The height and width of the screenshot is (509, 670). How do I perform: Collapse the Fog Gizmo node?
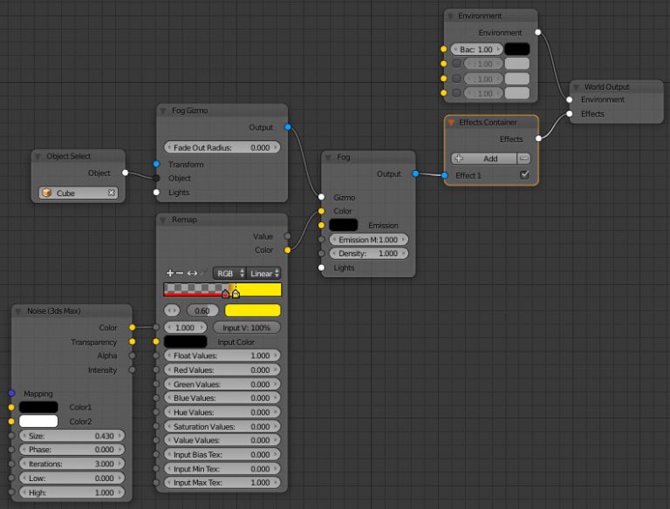pos(163,111)
